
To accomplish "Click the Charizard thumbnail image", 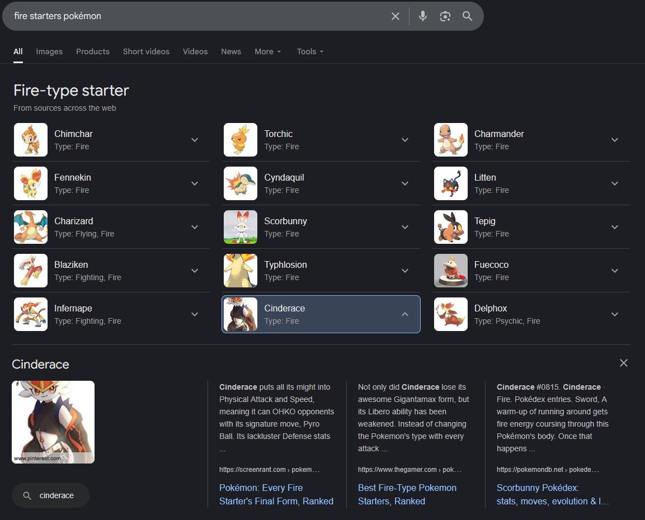I will [31, 227].
